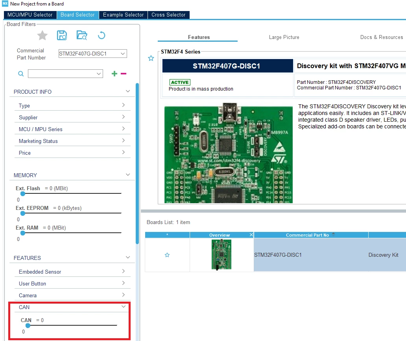The height and width of the screenshot is (341, 406).
Task: Click the favorites star icon in Board Filters
Action: 42,35
